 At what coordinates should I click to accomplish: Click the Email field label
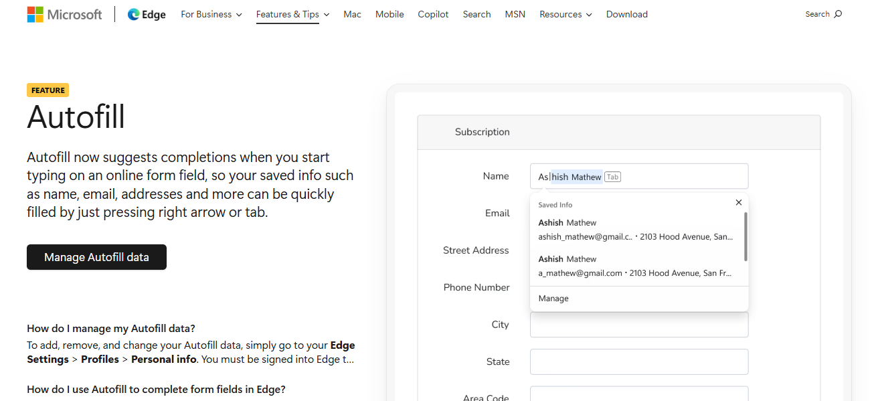pos(497,213)
